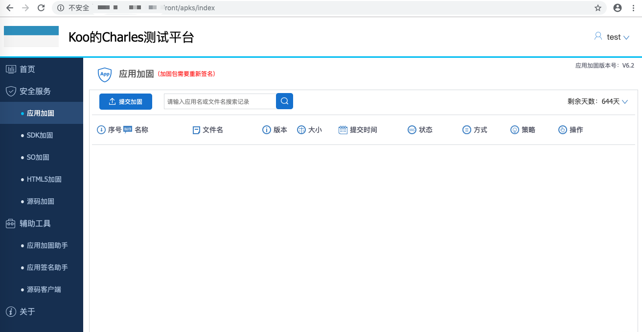642x332 pixels.
Task: Focus the 请输入应用名或文件名搜索记录 search field
Action: (220, 101)
